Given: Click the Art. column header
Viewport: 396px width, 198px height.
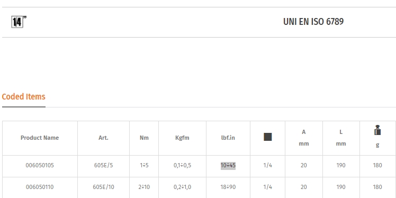Looking at the screenshot, I should [x=104, y=138].
